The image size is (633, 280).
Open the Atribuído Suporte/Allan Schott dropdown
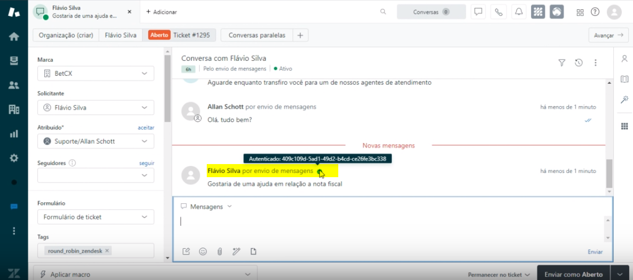pyautogui.click(x=95, y=141)
